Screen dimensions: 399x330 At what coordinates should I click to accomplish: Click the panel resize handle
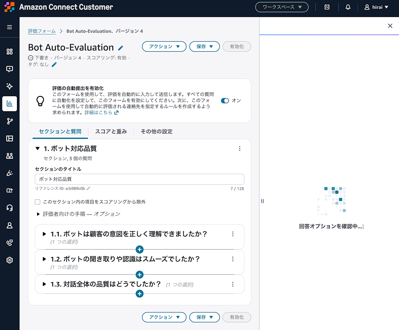[x=262, y=201]
